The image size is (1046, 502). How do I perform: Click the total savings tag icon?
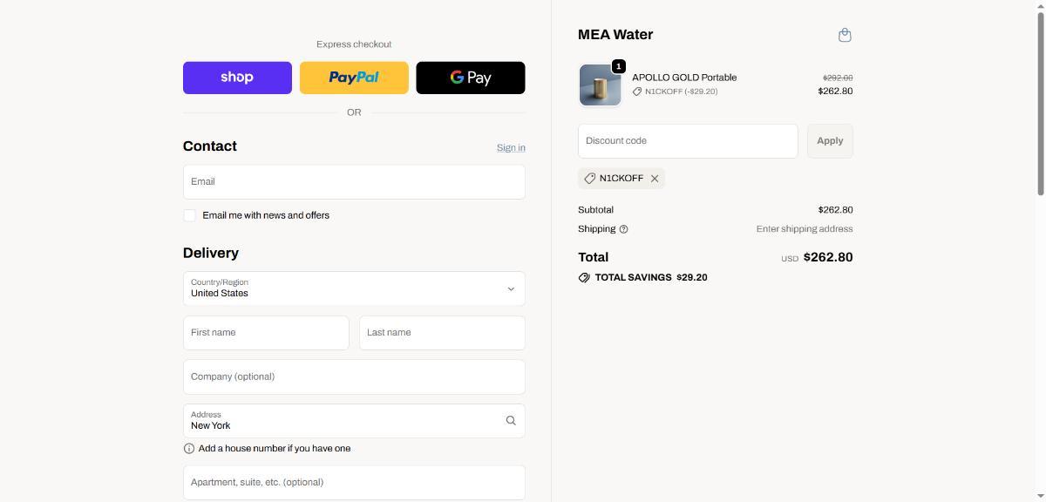[584, 278]
